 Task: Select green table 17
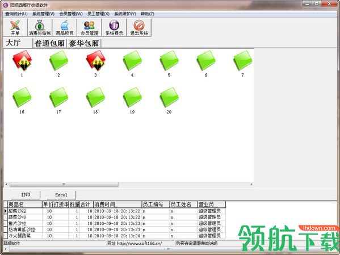click(x=58, y=98)
